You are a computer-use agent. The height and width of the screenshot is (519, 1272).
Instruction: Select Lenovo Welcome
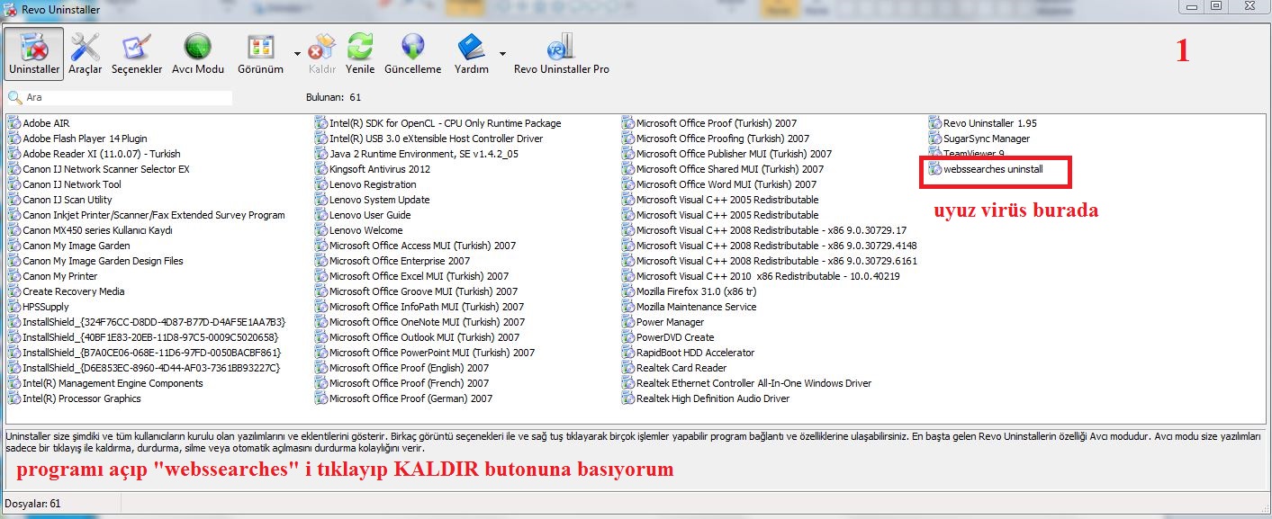pos(359,230)
